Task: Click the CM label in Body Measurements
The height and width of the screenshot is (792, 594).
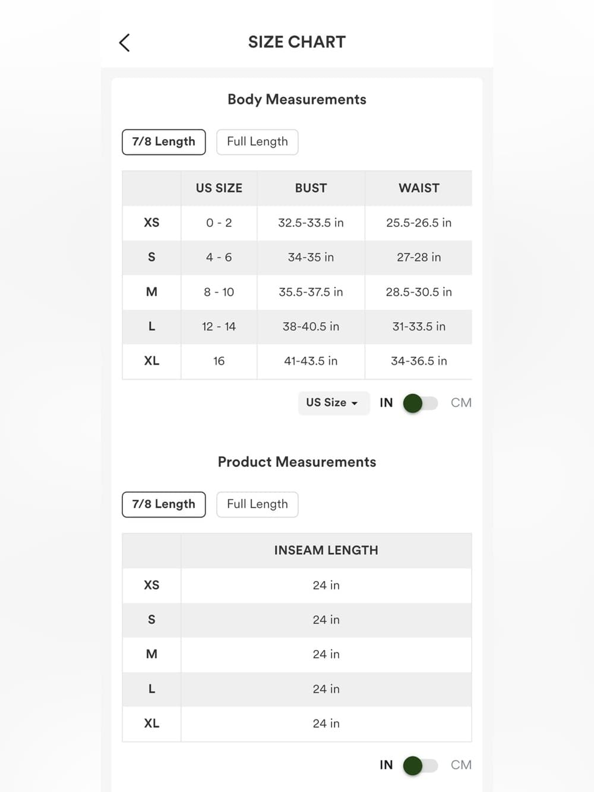Action: (x=461, y=403)
